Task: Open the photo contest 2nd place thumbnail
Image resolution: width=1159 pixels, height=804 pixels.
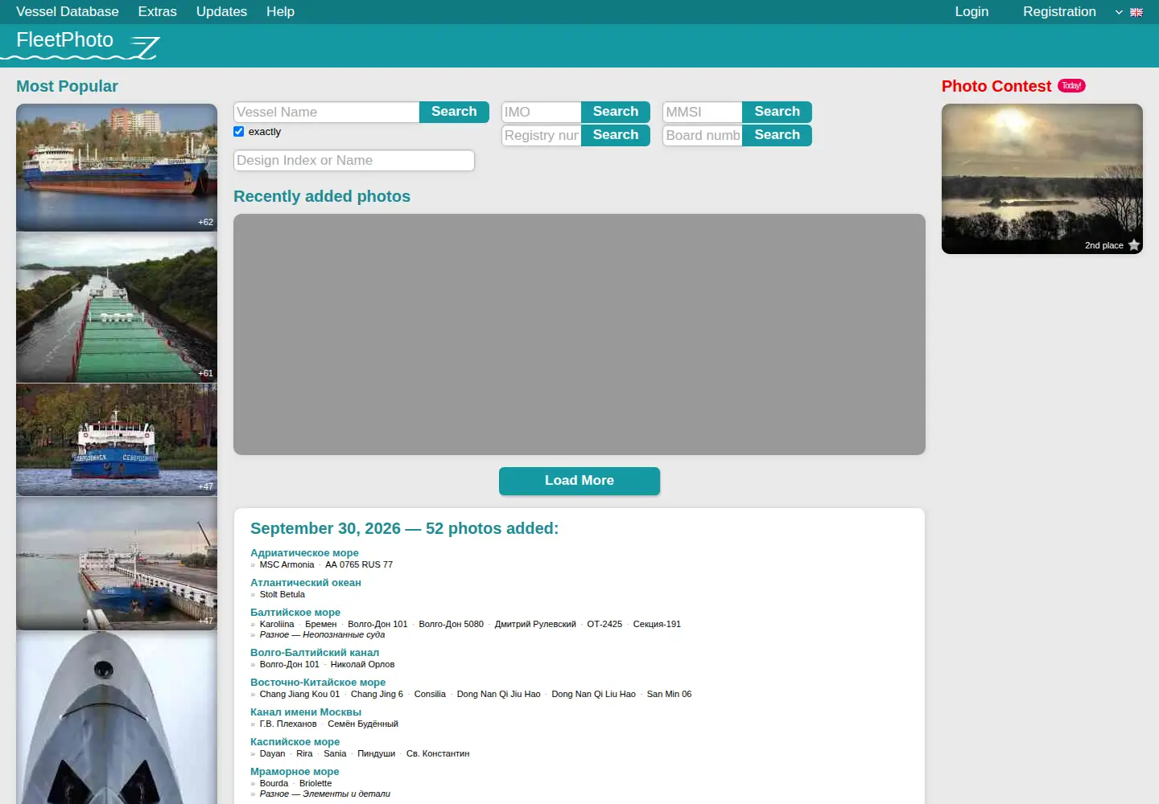Action: 1042,178
